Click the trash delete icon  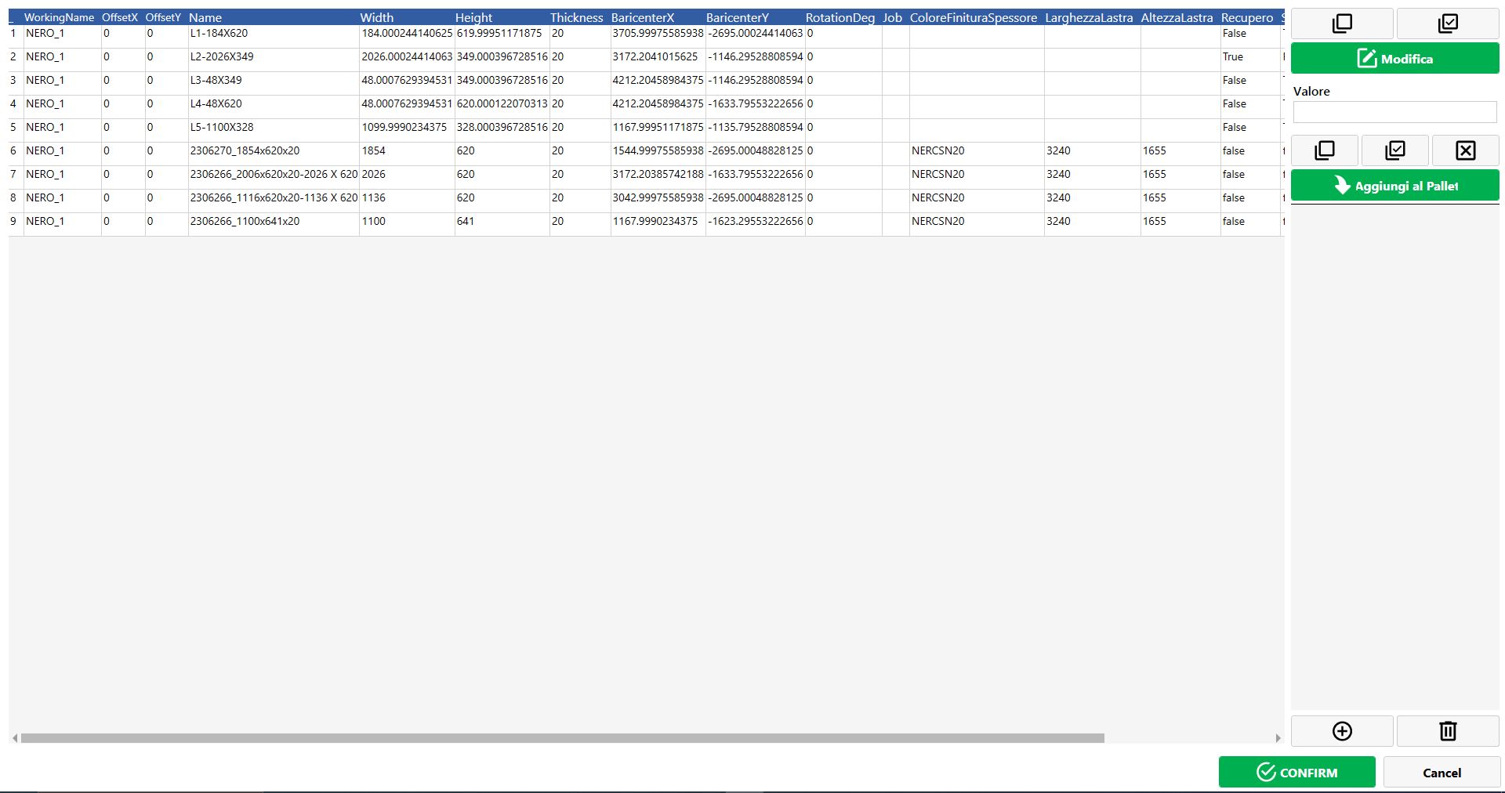click(1448, 731)
